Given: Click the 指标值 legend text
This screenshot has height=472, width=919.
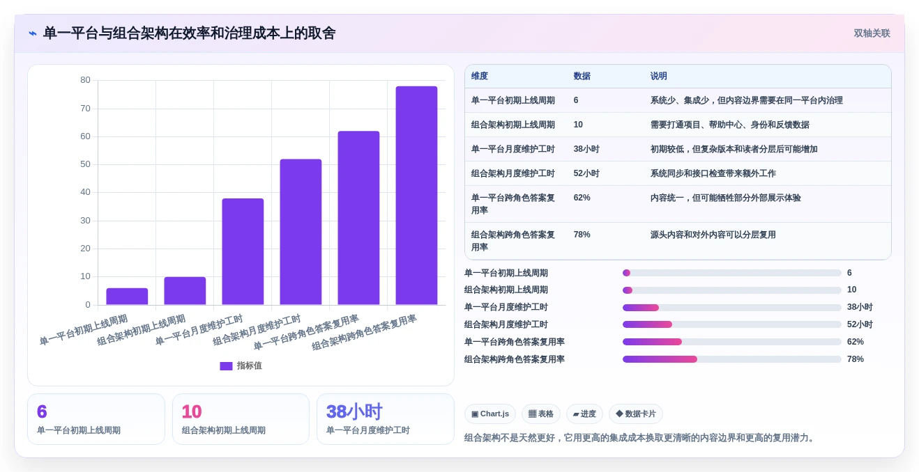Looking at the screenshot, I should click(249, 365).
